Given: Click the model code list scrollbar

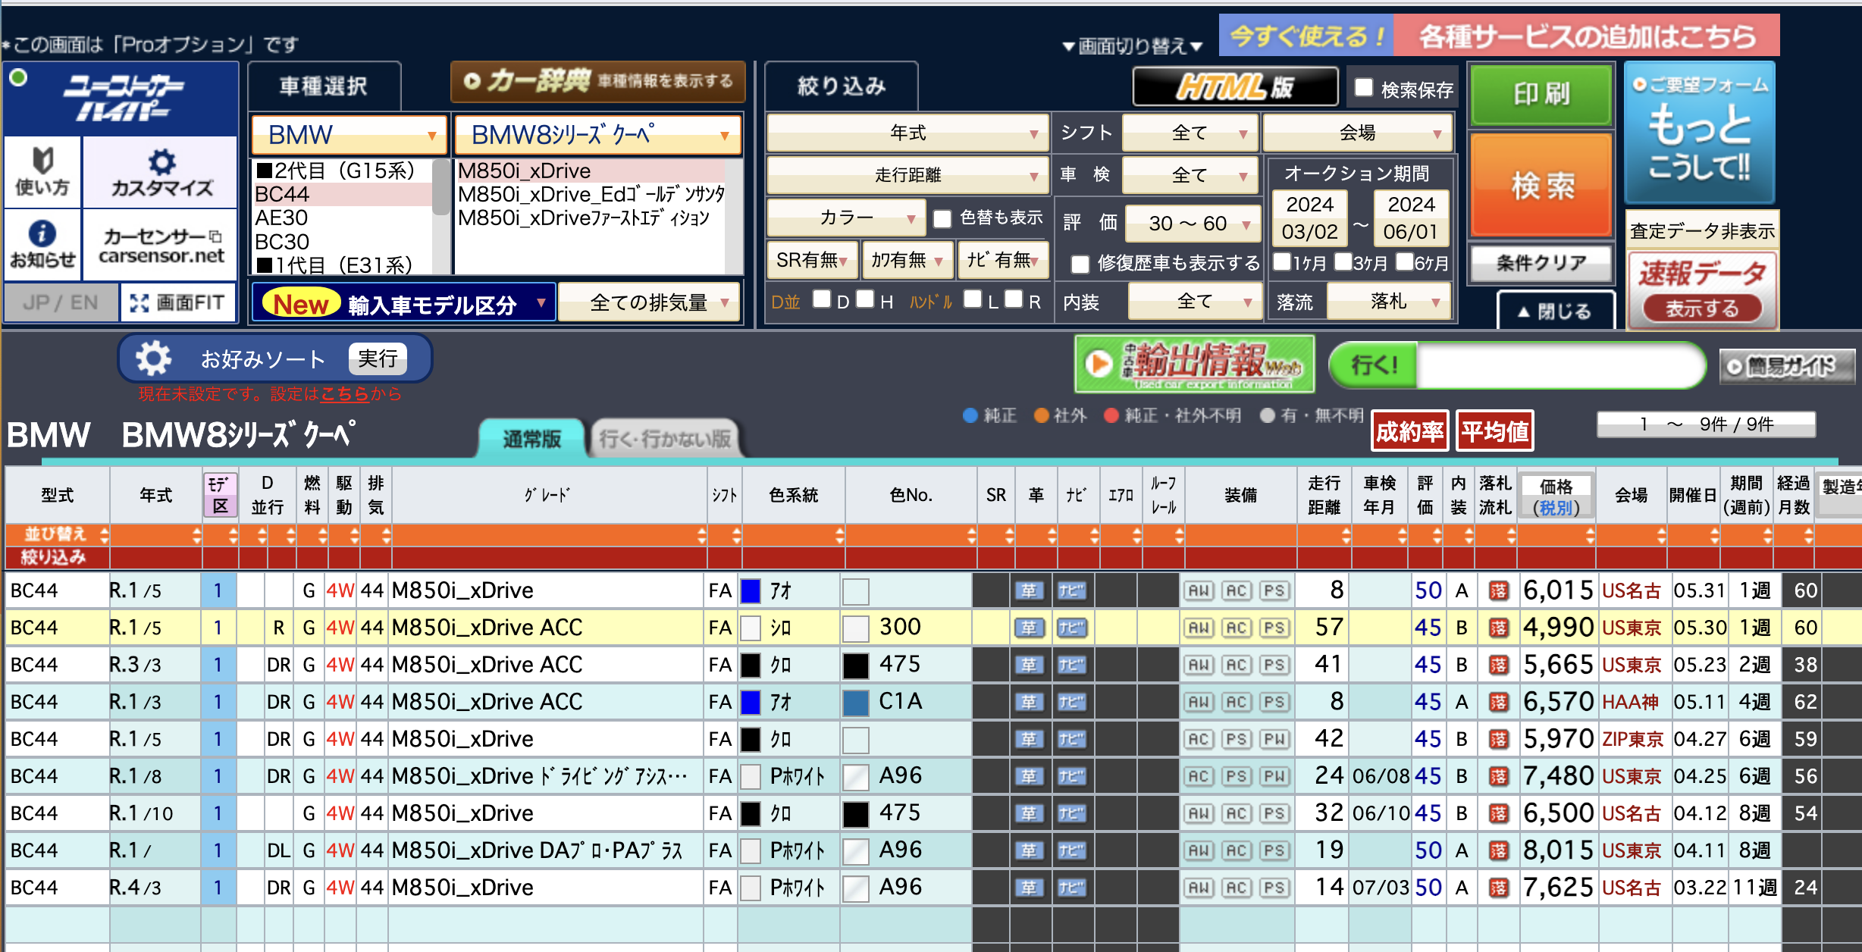Looking at the screenshot, I should pyautogui.click(x=440, y=188).
